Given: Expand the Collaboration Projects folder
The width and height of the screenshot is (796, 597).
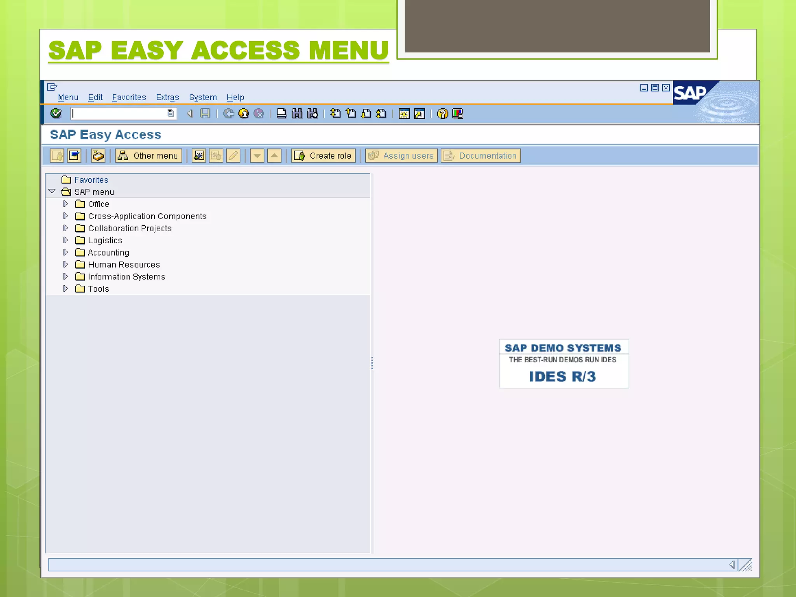Looking at the screenshot, I should coord(65,228).
